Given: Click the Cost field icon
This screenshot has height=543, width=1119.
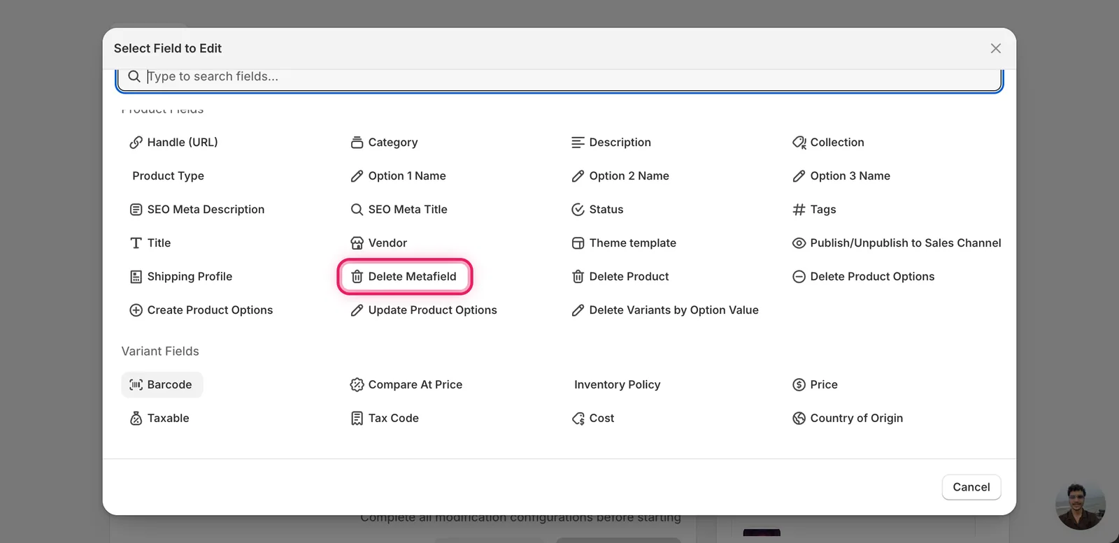Looking at the screenshot, I should coord(578,419).
